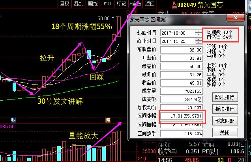Click the 标记 mark button

(x=121, y=4)
